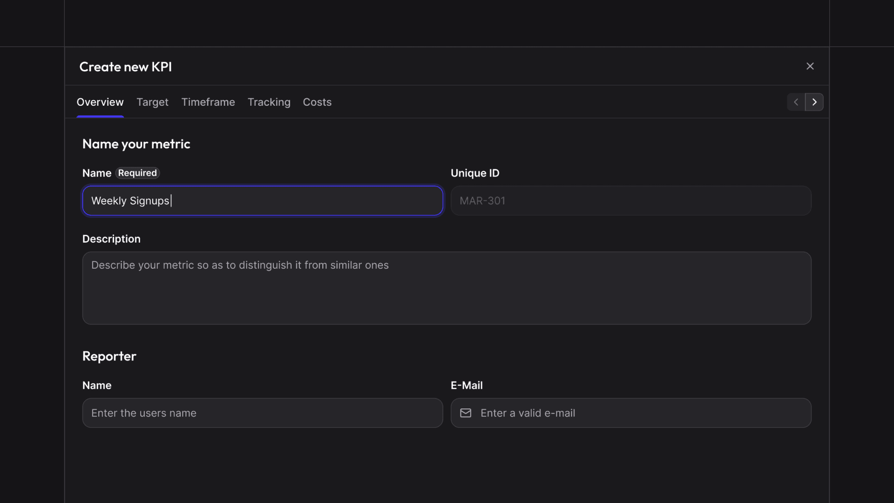Switch to the Tracking tab
Viewport: 894px width, 503px height.
click(269, 102)
